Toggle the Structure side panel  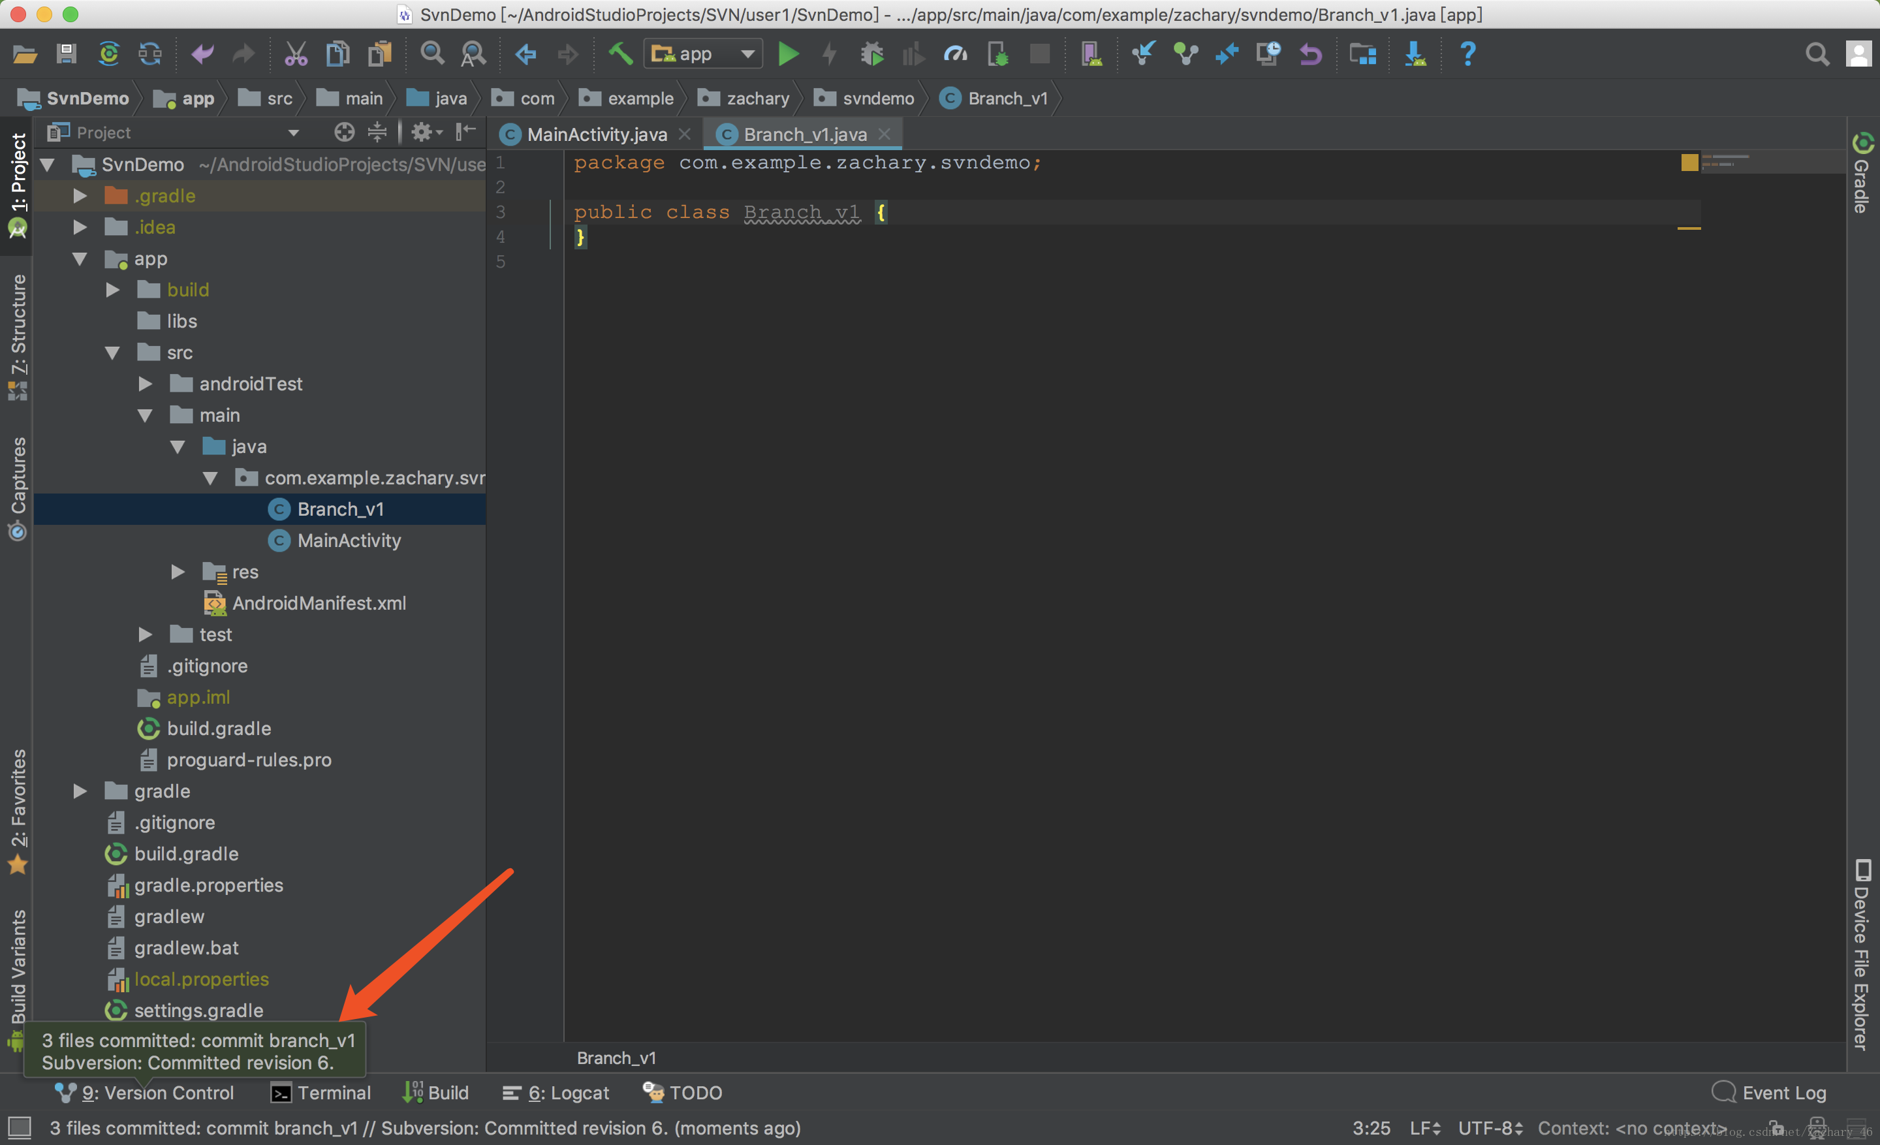point(18,337)
